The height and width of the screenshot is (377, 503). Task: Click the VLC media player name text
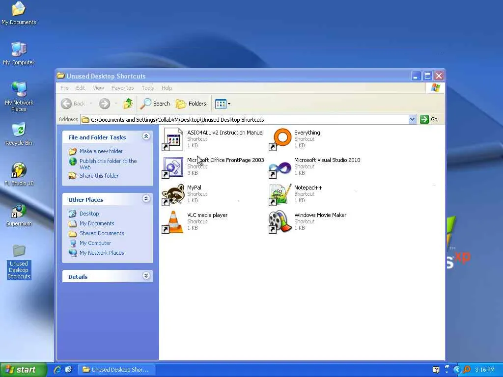(207, 215)
